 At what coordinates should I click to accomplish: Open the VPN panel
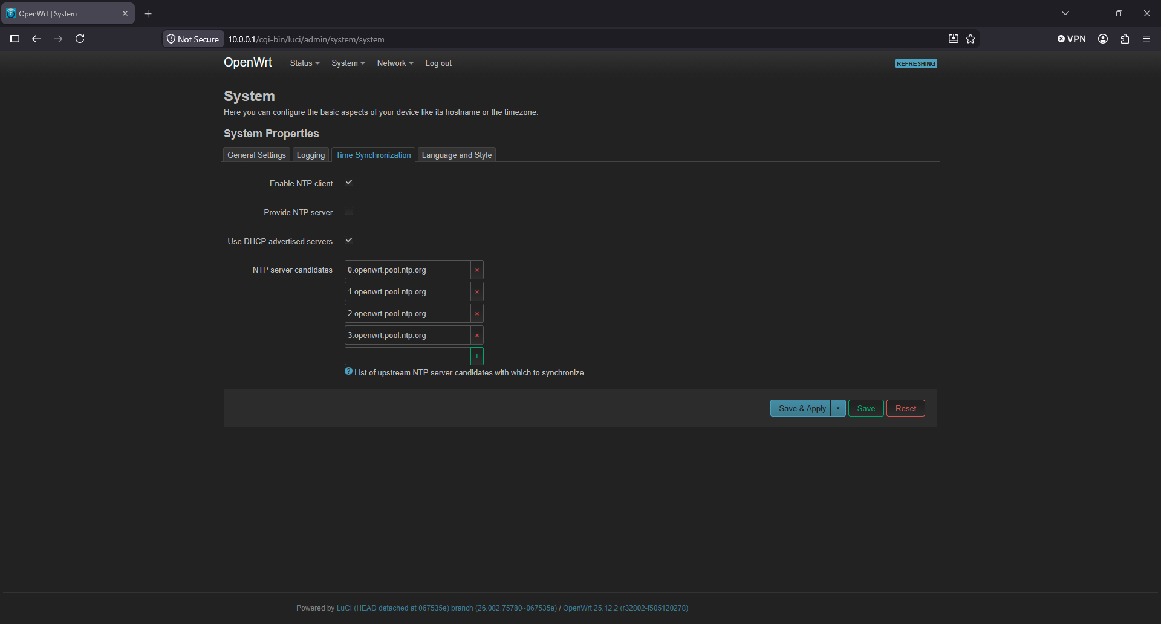[x=1072, y=39]
